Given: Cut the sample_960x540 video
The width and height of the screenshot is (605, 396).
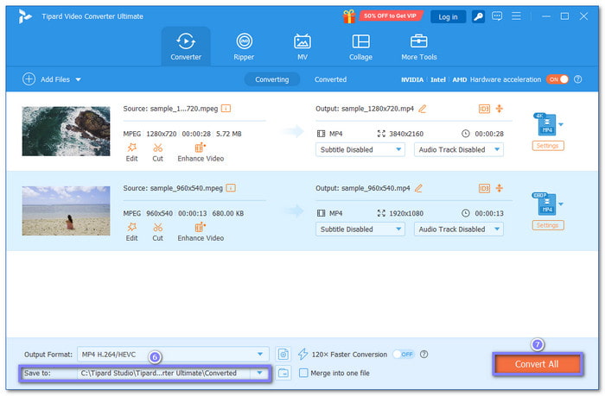Looking at the screenshot, I should point(157,232).
